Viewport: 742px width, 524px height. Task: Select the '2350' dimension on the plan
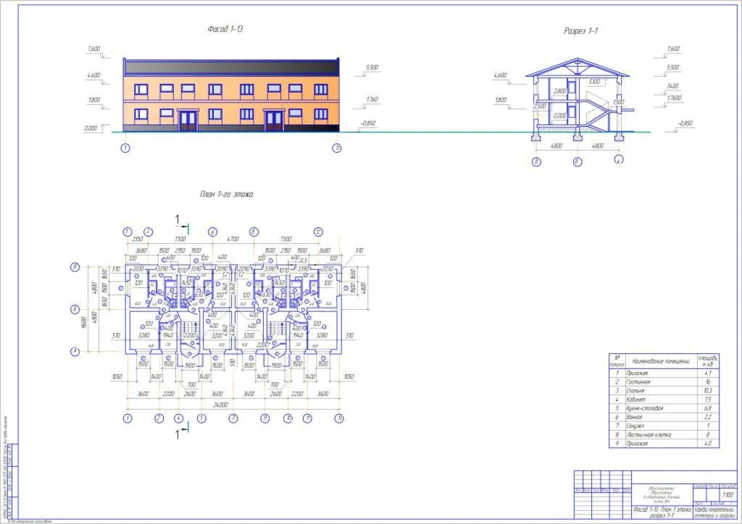tap(137, 239)
